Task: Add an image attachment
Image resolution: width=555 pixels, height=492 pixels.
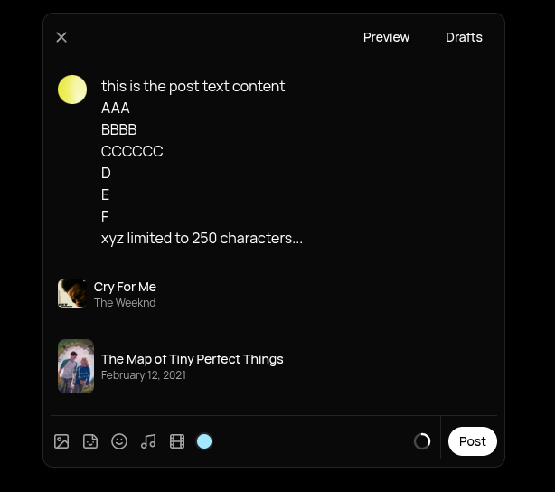Action: [x=61, y=441]
